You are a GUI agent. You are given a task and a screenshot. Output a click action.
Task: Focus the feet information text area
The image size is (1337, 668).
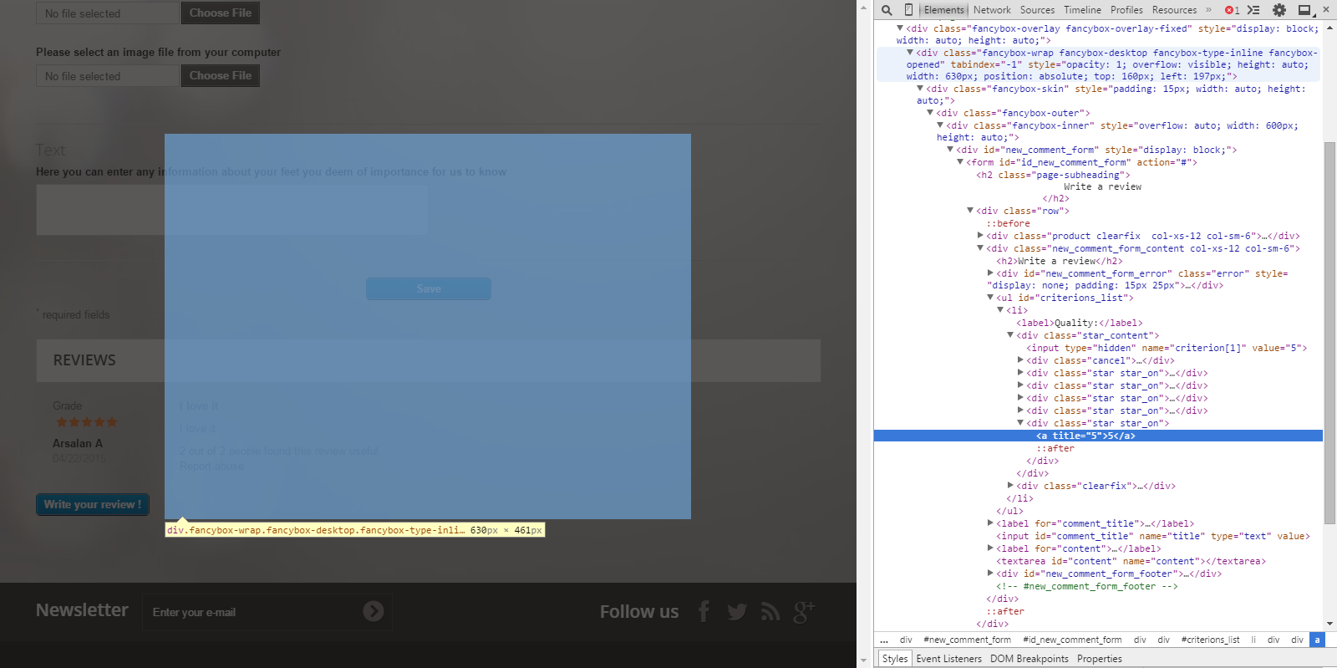pos(232,210)
